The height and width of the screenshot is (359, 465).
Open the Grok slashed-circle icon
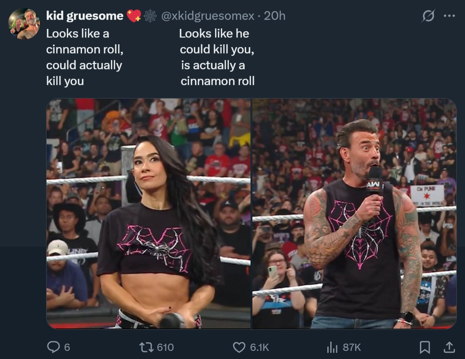(429, 16)
